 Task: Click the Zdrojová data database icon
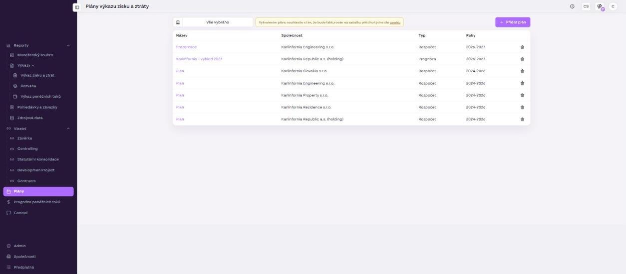click(x=12, y=118)
